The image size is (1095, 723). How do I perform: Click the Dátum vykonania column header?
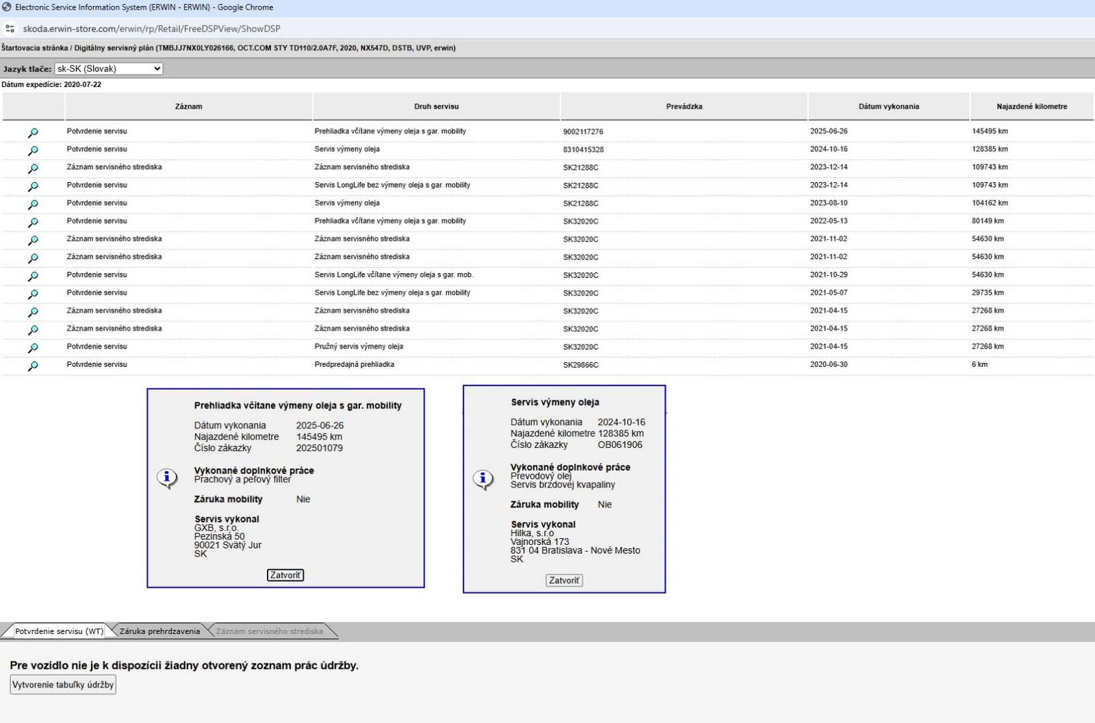(889, 106)
